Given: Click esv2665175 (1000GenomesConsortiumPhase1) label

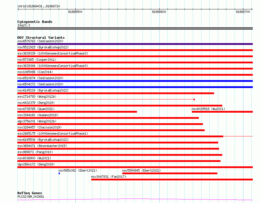Looking at the screenshot, I should pos(53,133).
